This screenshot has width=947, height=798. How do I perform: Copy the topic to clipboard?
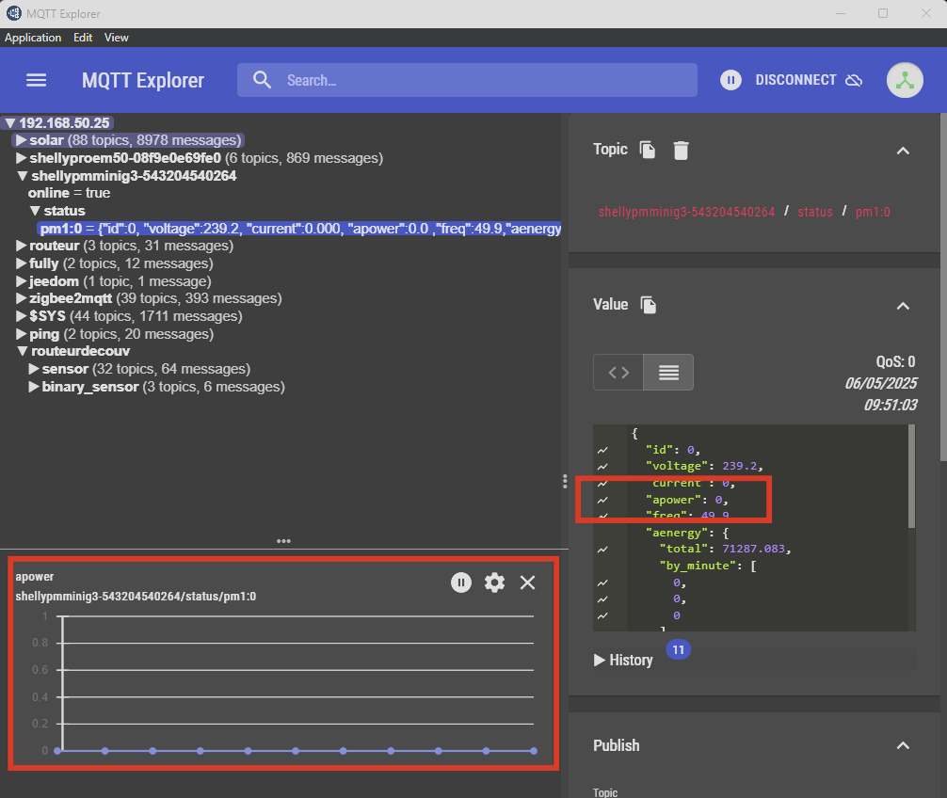pyautogui.click(x=647, y=150)
